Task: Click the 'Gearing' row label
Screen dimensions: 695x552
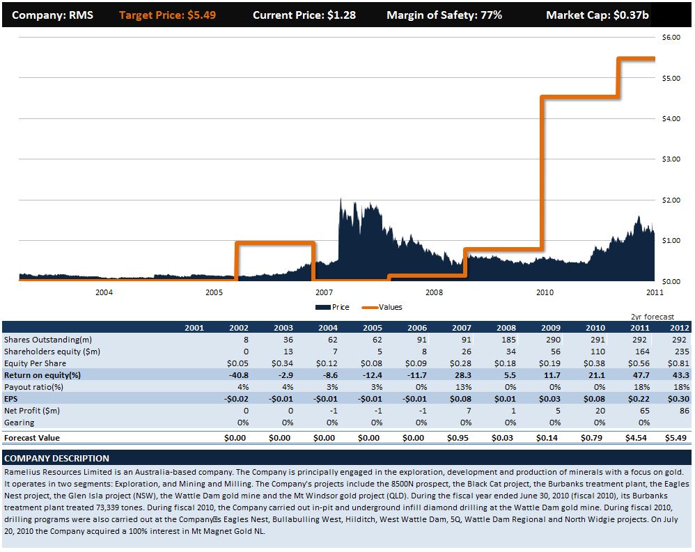Action: click(19, 423)
